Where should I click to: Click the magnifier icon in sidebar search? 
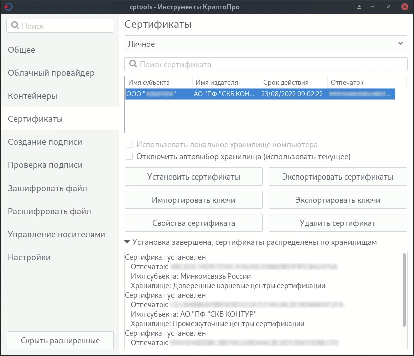pyautogui.click(x=15, y=26)
